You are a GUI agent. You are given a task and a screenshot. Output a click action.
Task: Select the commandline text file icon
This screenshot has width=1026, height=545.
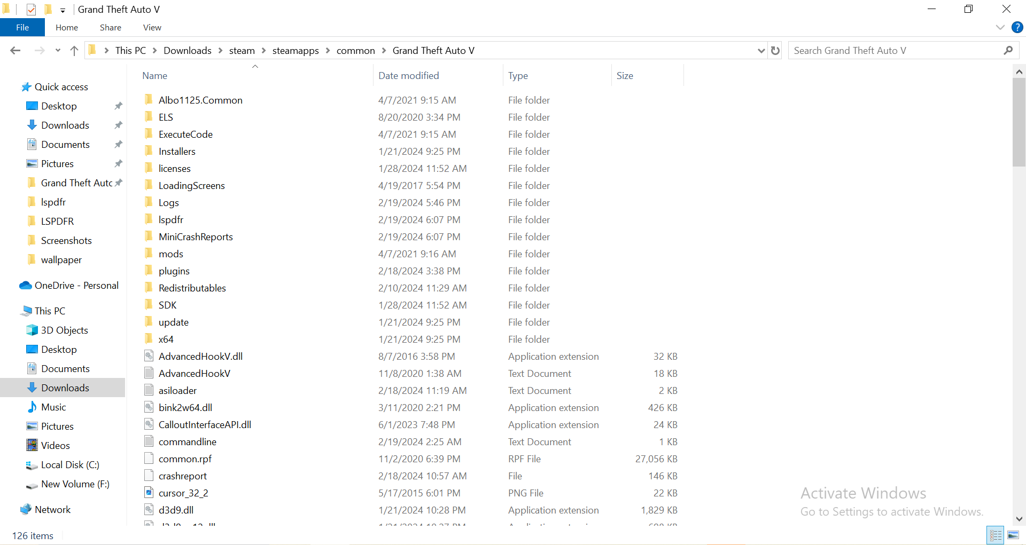[x=149, y=441]
